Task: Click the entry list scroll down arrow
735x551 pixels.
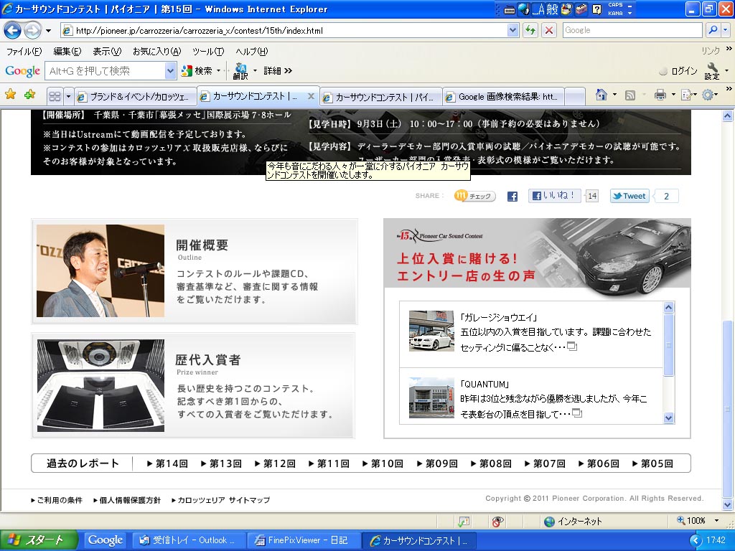Action: [669, 418]
